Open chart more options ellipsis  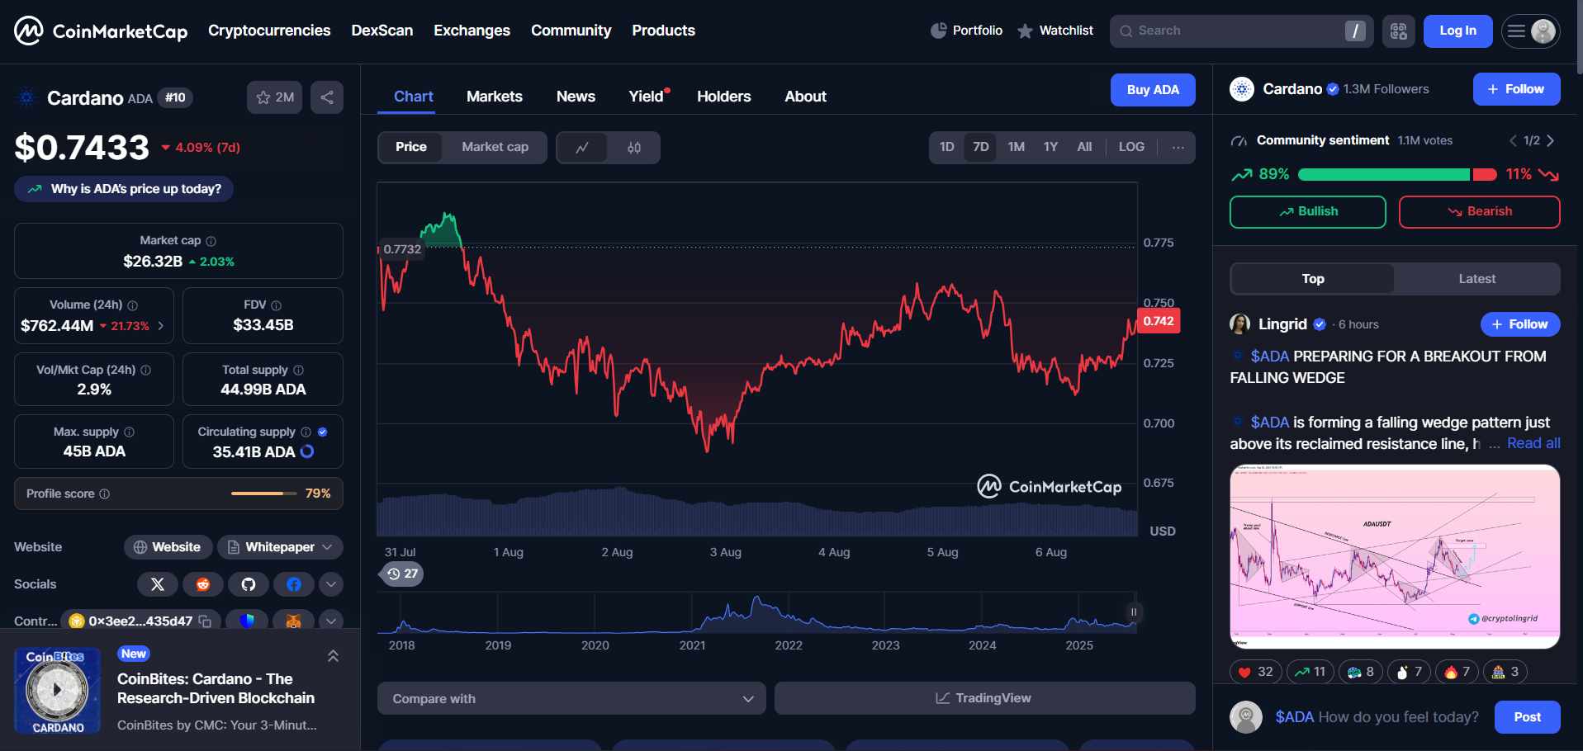1178,148
